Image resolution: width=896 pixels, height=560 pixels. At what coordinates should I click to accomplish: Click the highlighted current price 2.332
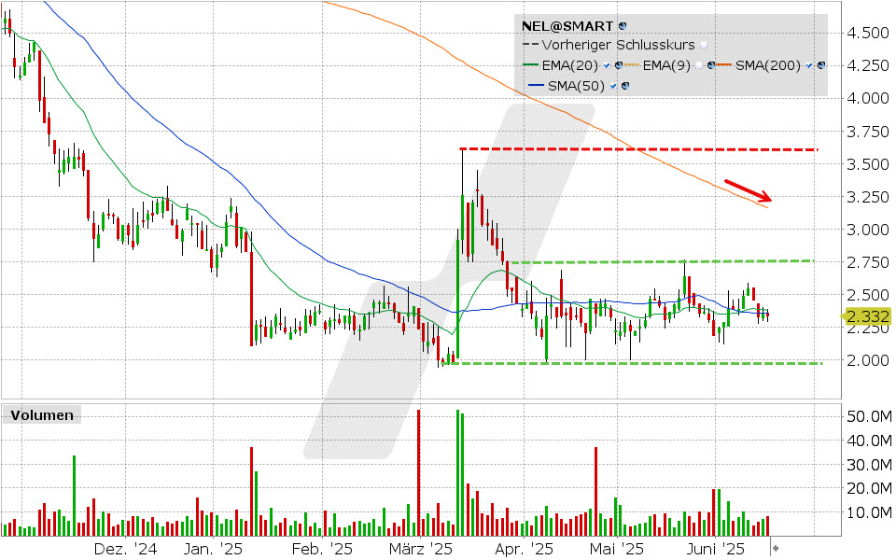(867, 316)
